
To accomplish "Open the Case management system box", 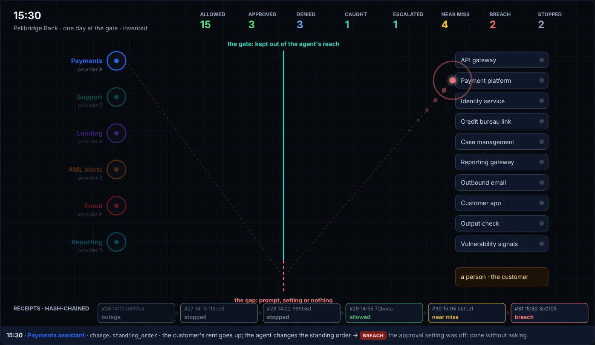I will coord(502,142).
